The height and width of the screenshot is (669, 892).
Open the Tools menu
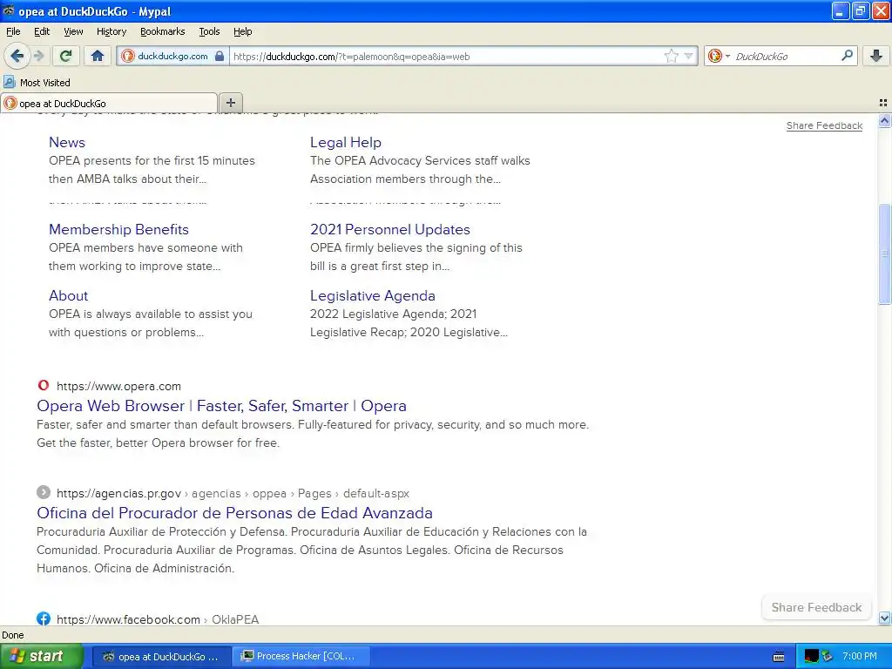[209, 31]
